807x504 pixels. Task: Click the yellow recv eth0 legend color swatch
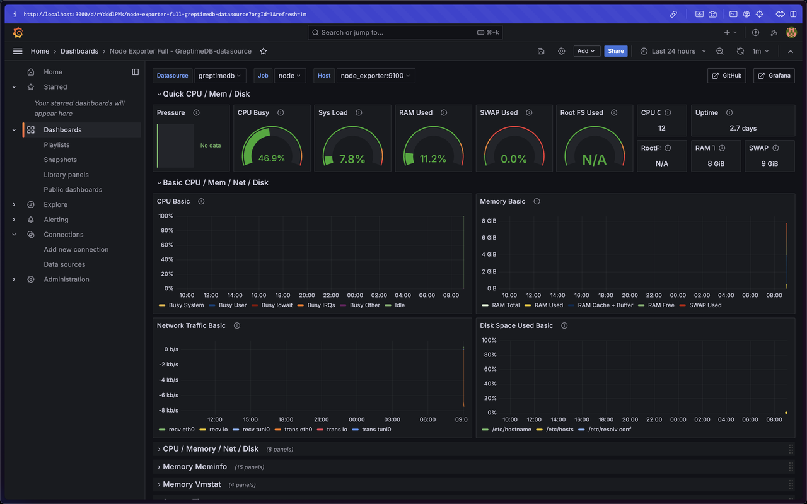pos(161,430)
